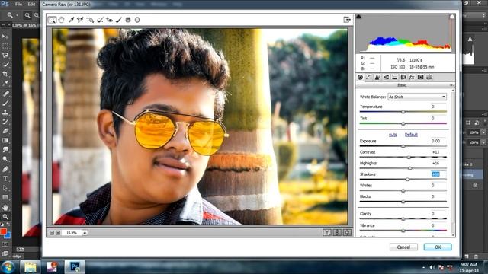This screenshot has width=488, height=274.
Task: Switch to the Camera Calibration tab
Action: pos(420,77)
